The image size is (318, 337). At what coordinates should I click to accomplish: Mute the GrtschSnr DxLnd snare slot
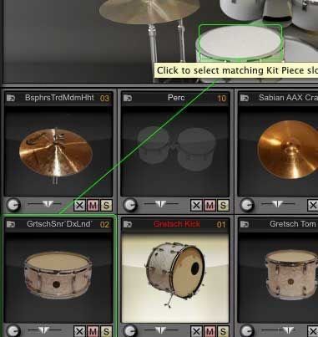(x=93, y=331)
